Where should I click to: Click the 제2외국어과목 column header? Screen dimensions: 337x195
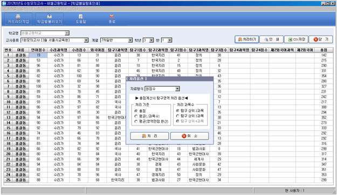282,50
